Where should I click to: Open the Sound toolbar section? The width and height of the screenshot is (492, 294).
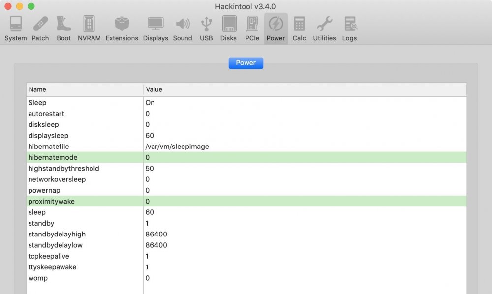tap(183, 29)
